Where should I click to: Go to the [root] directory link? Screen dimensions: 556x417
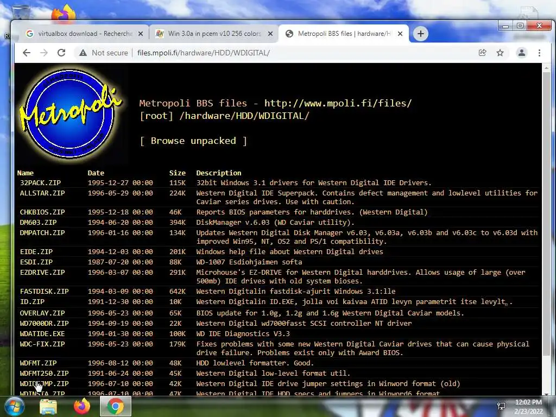click(x=156, y=116)
